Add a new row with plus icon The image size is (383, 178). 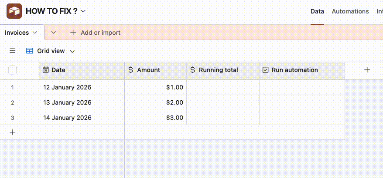point(13,132)
